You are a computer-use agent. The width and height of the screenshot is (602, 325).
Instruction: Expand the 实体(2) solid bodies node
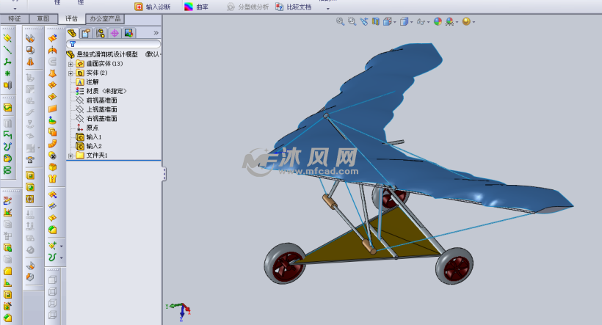(70, 73)
